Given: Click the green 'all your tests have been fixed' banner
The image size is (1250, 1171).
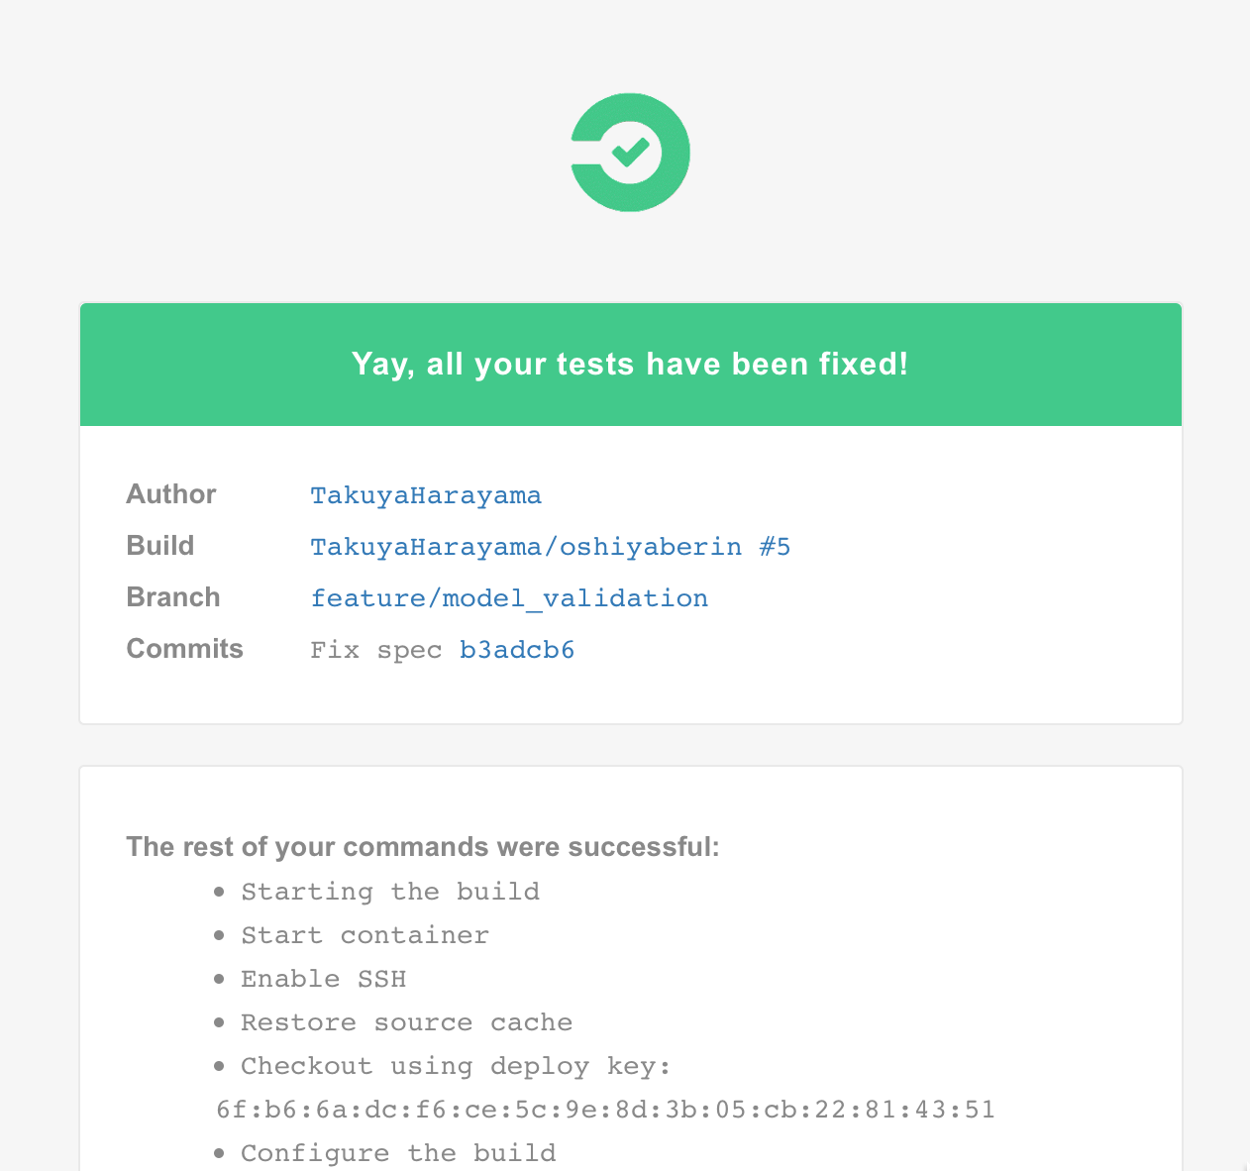Looking at the screenshot, I should coord(631,365).
